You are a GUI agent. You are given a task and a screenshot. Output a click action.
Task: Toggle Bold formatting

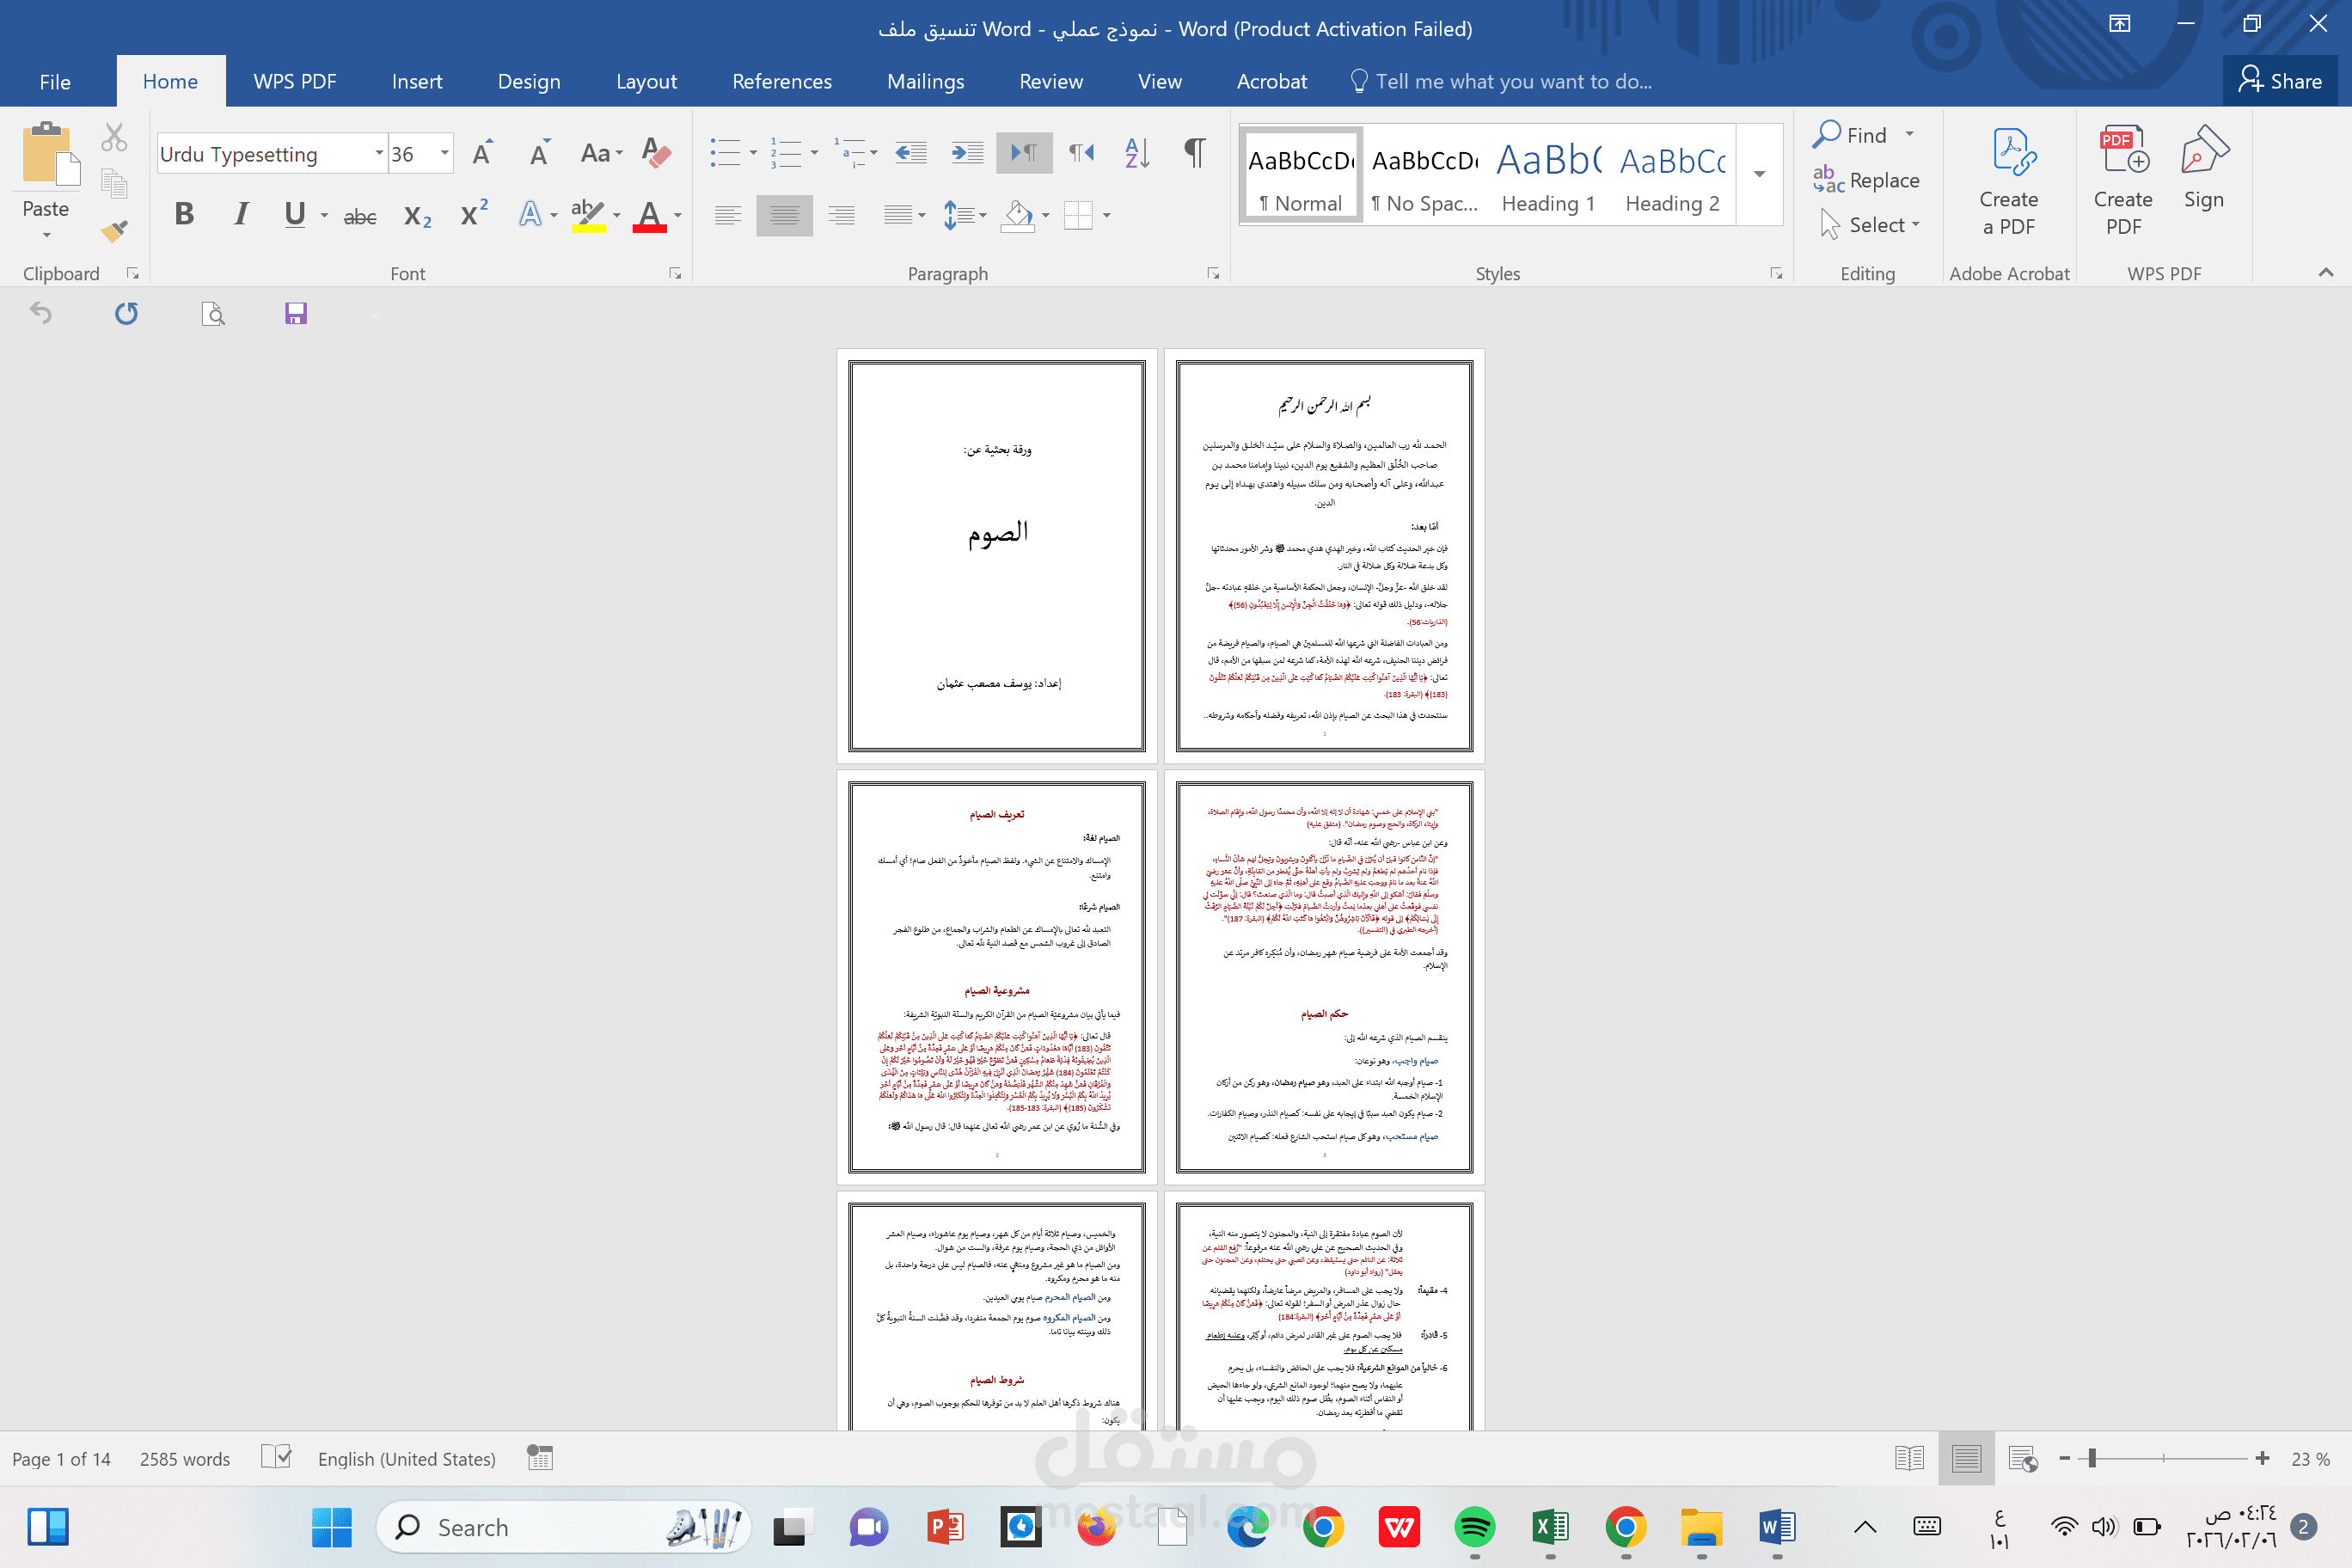click(184, 214)
